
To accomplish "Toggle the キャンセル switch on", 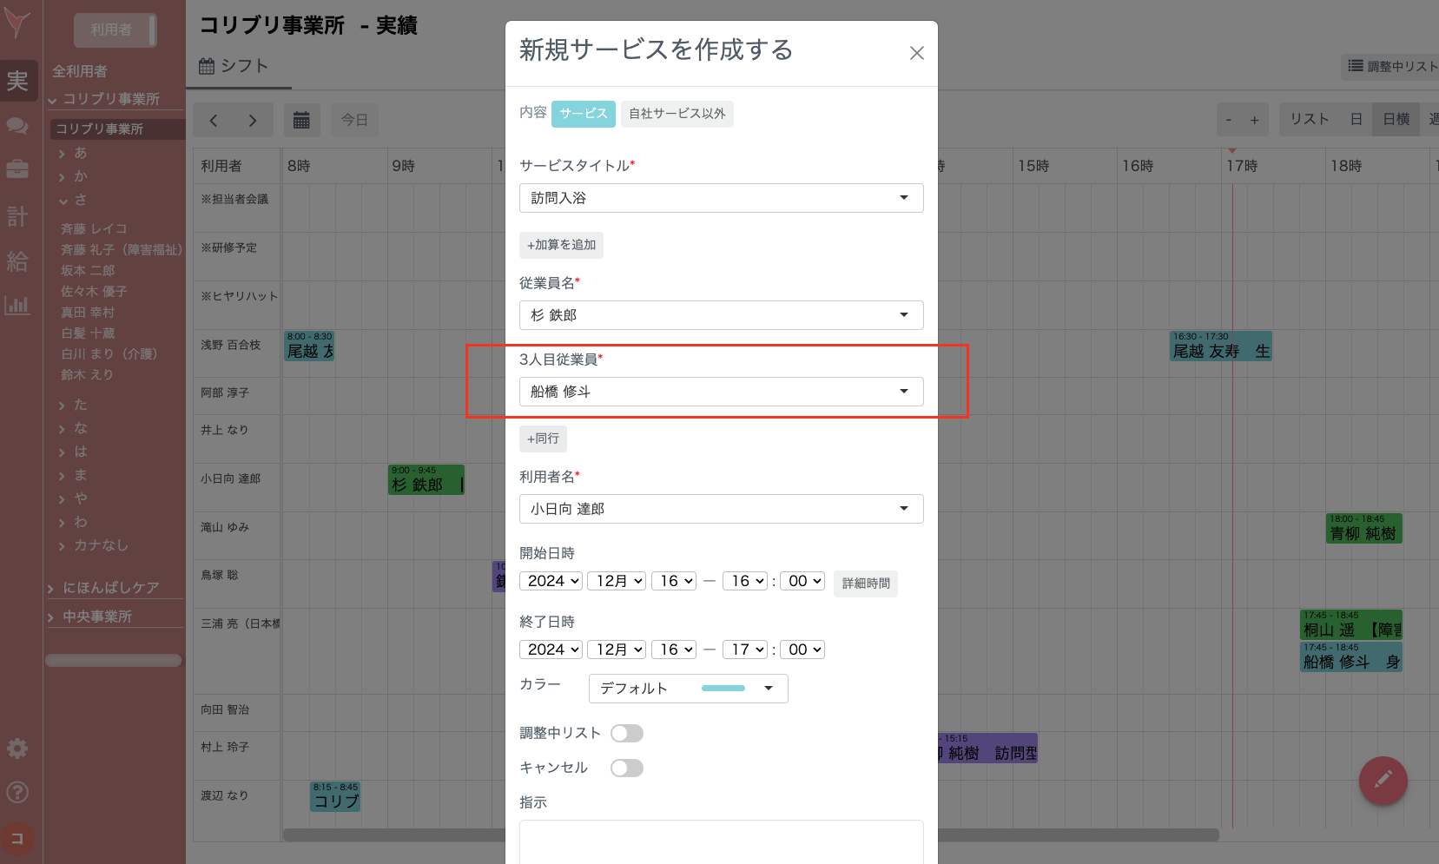I will (626, 768).
